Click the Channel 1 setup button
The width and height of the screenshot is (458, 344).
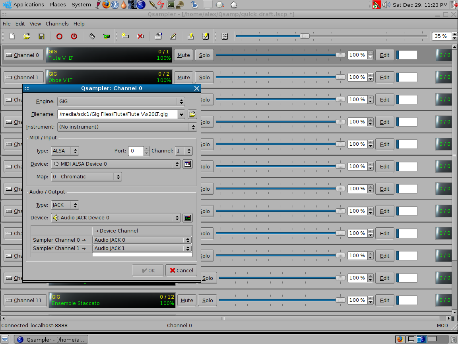pos(24,78)
